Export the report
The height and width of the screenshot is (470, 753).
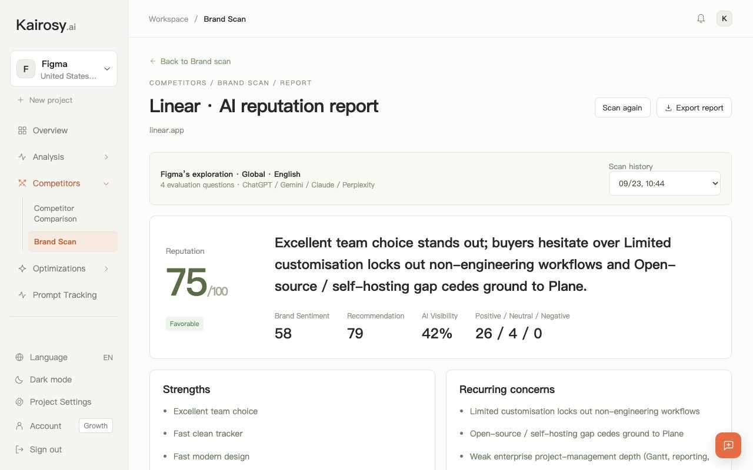(x=694, y=108)
